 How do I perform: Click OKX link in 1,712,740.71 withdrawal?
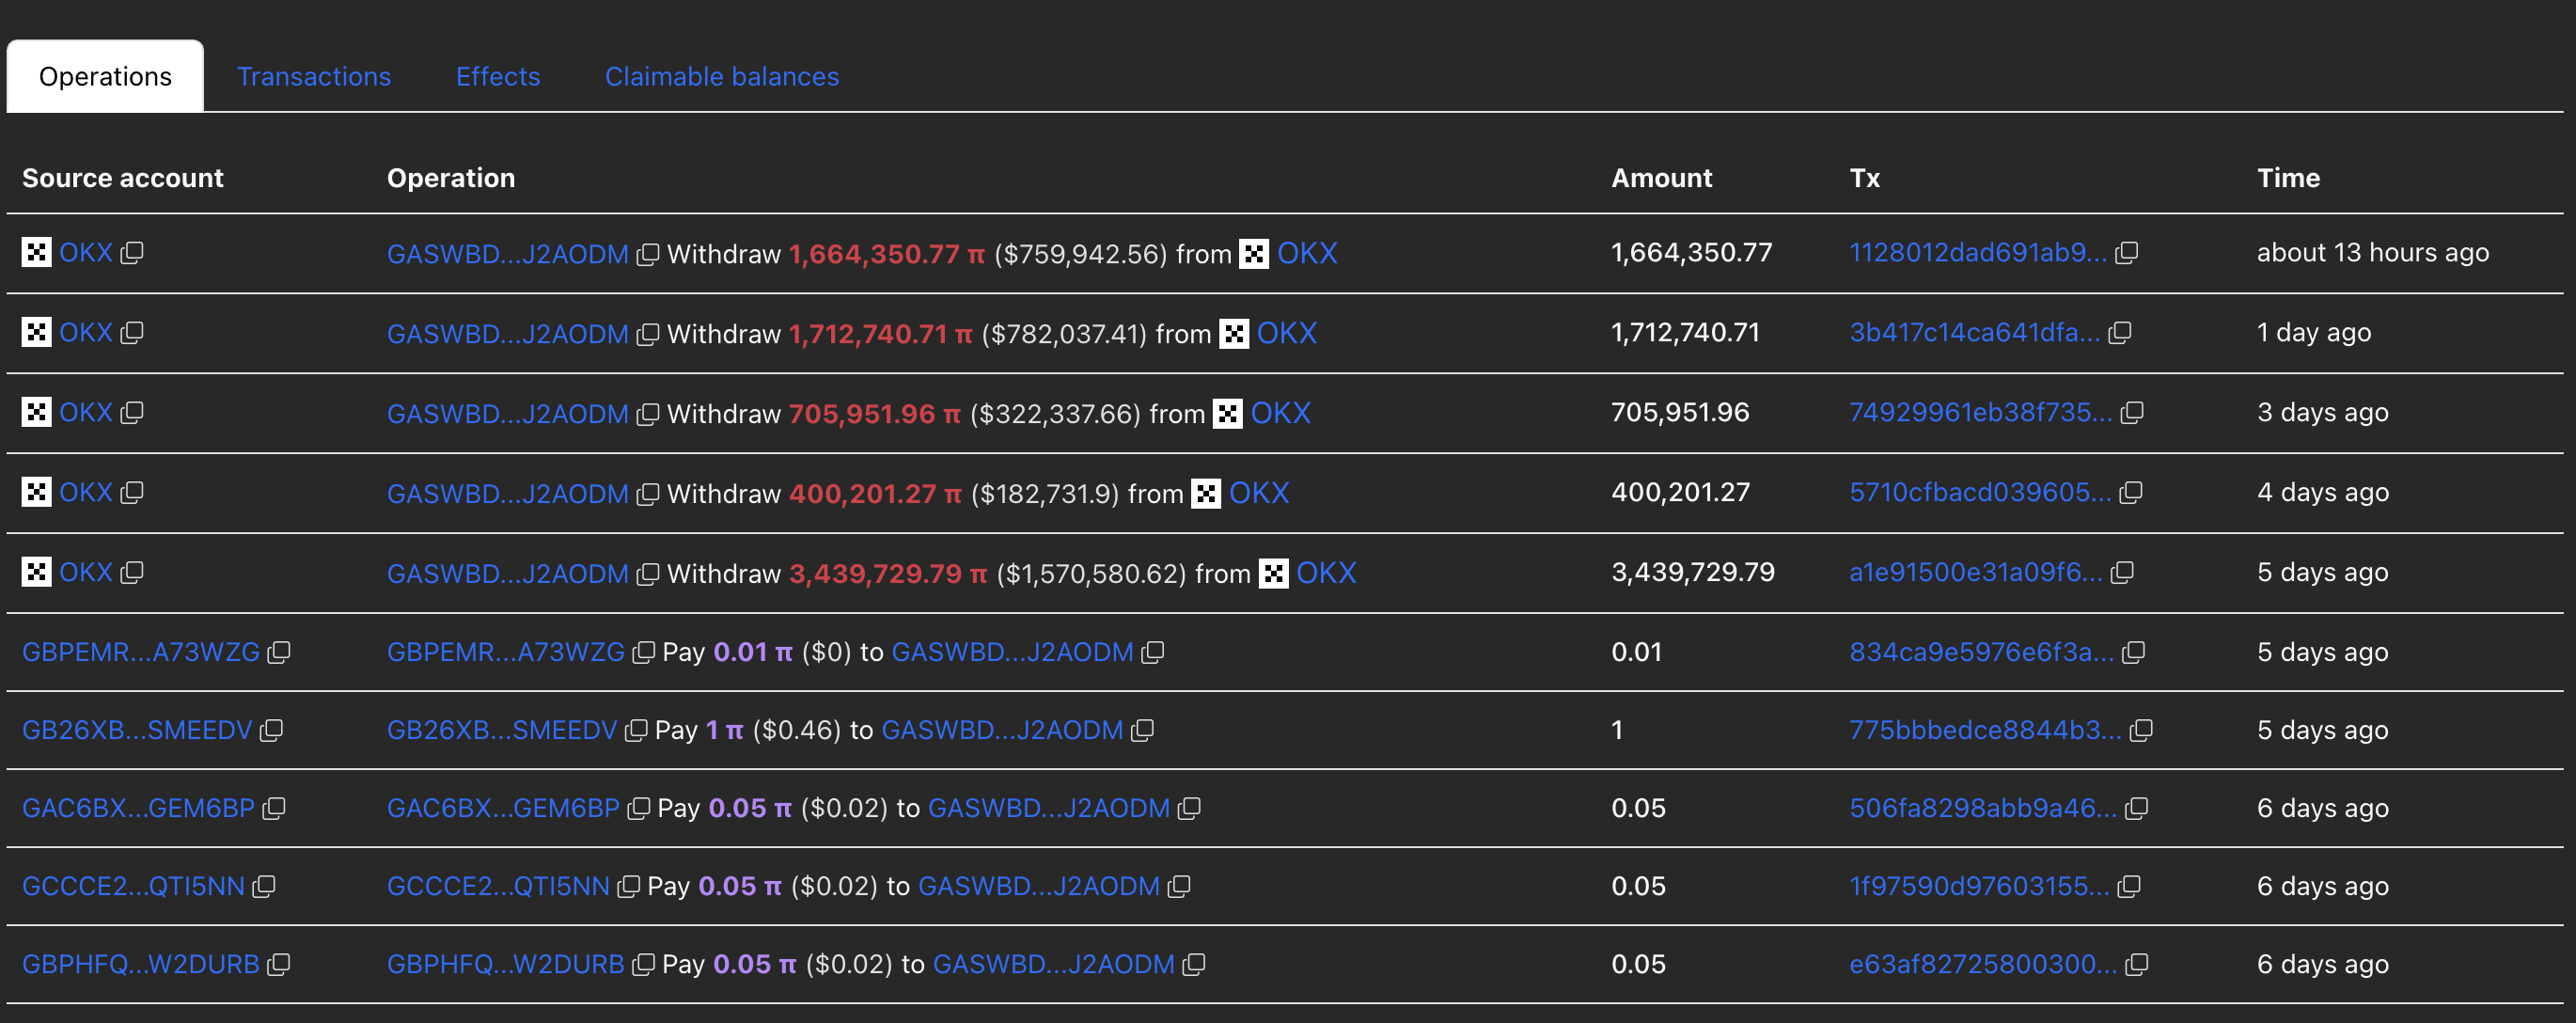pyautogui.click(x=1286, y=334)
